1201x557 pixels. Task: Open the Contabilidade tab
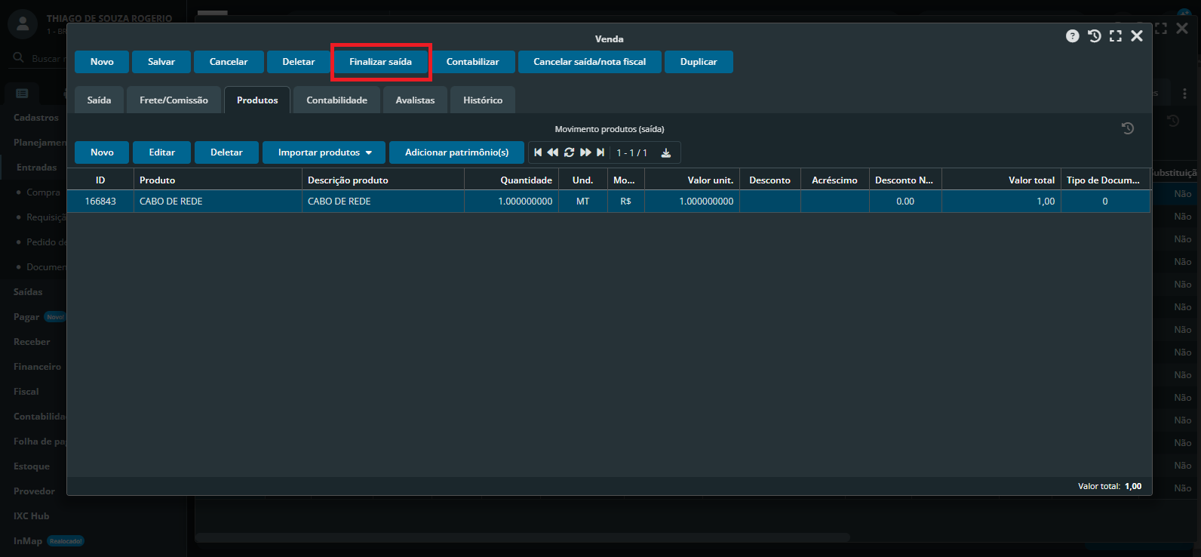click(x=336, y=100)
